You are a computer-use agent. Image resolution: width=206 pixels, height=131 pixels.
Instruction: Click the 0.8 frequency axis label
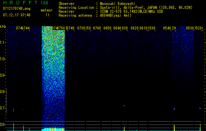tap(3, 92)
